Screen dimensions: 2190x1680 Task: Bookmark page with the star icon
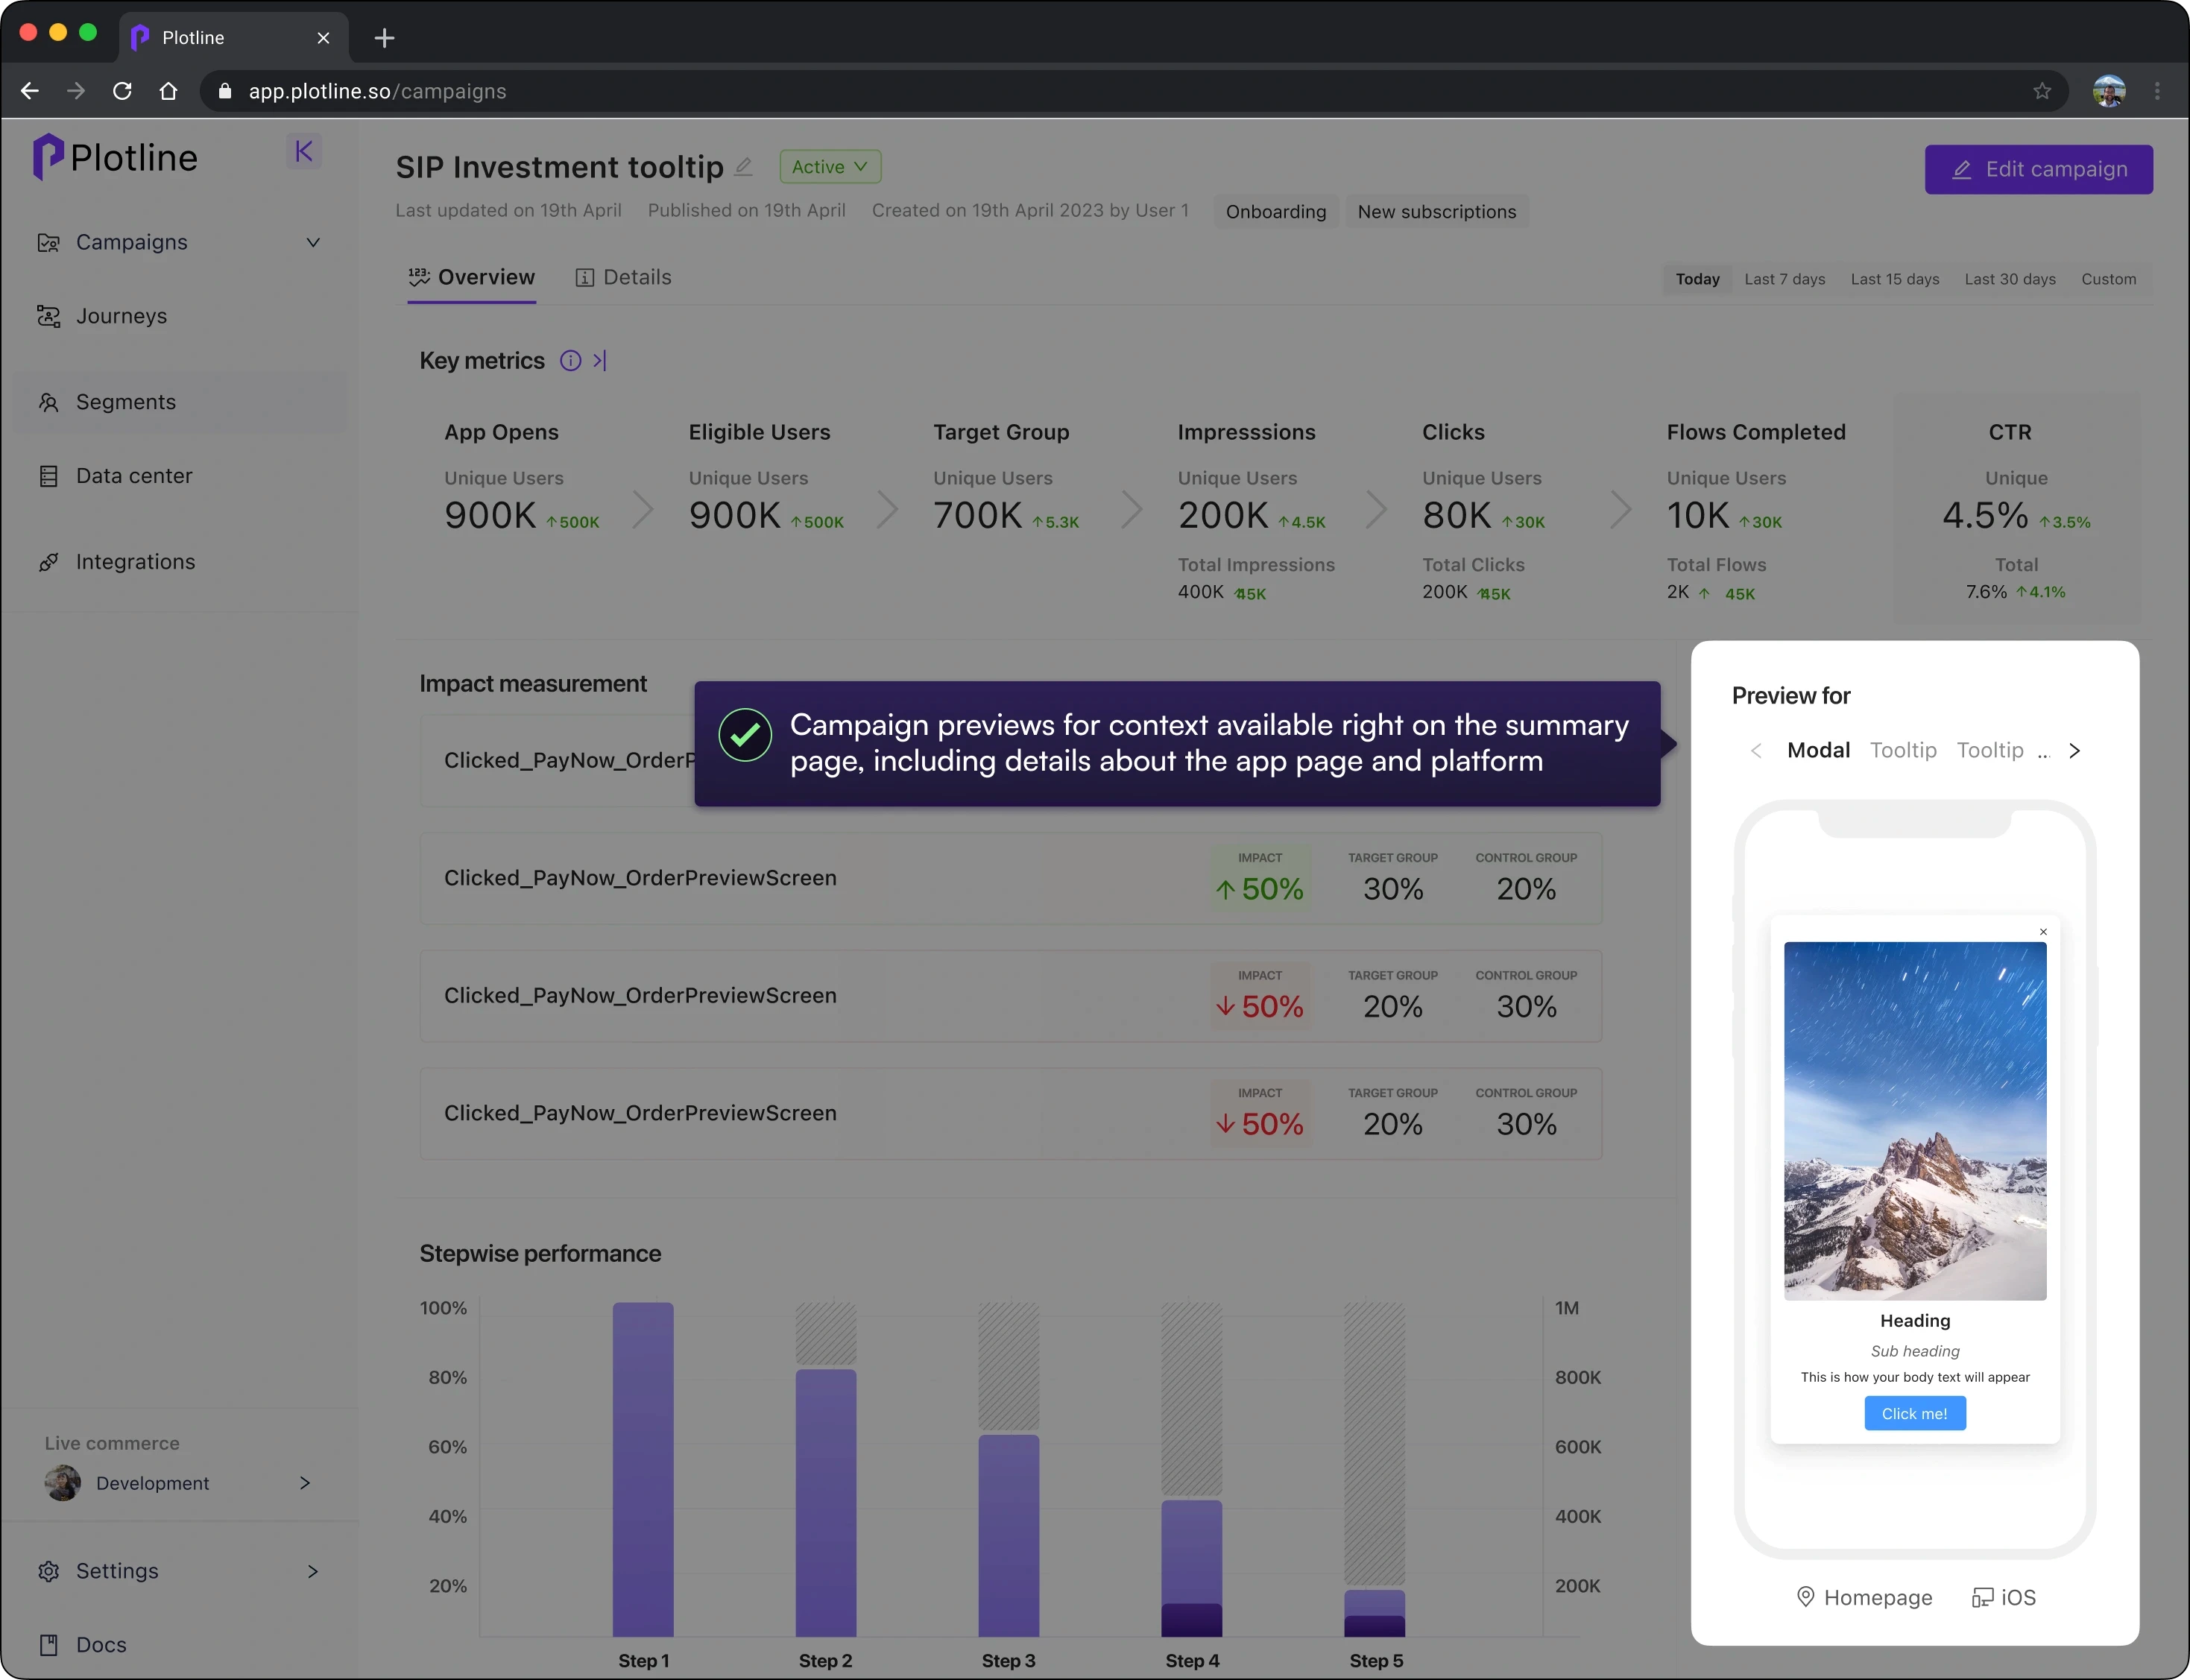coord(2042,91)
